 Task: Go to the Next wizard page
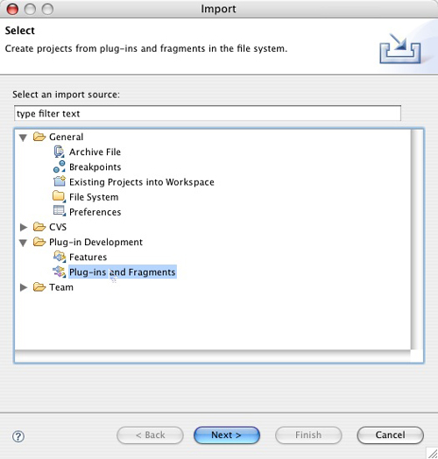click(227, 435)
